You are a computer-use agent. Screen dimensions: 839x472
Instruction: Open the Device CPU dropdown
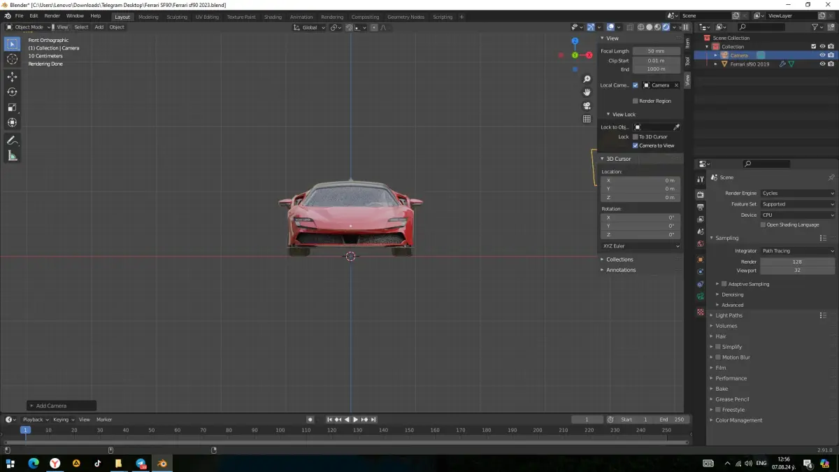(798, 215)
